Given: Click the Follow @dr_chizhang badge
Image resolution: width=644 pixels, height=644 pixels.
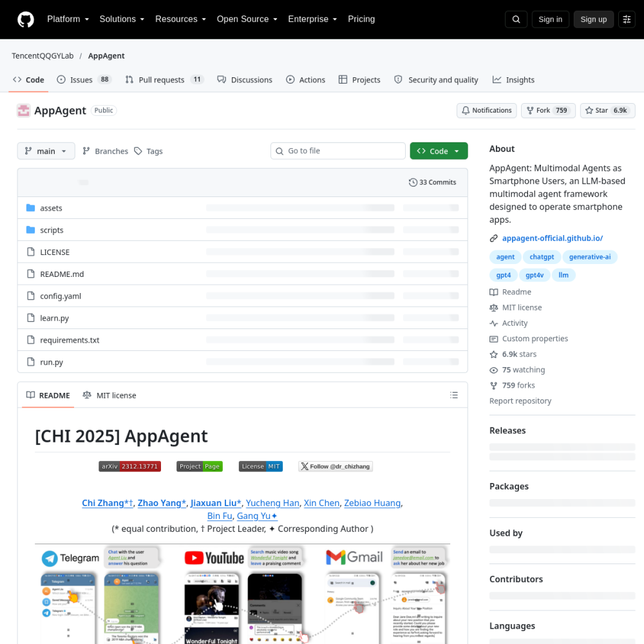Looking at the screenshot, I should pyautogui.click(x=336, y=466).
